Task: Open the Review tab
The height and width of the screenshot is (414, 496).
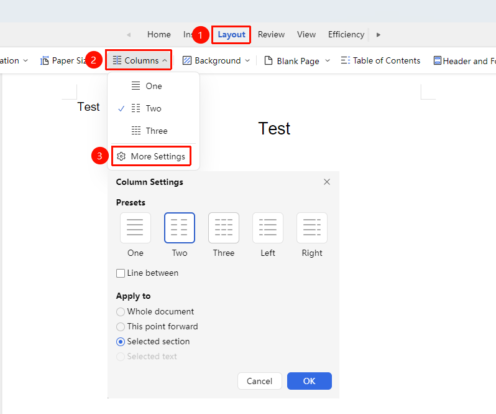Action: click(271, 34)
